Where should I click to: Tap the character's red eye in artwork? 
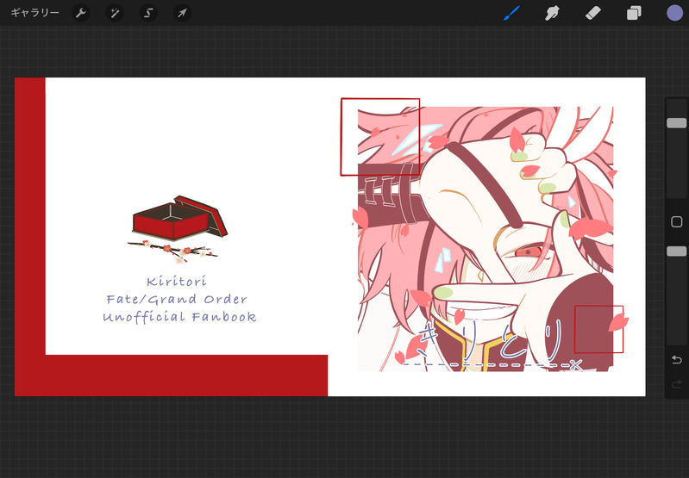(x=528, y=252)
